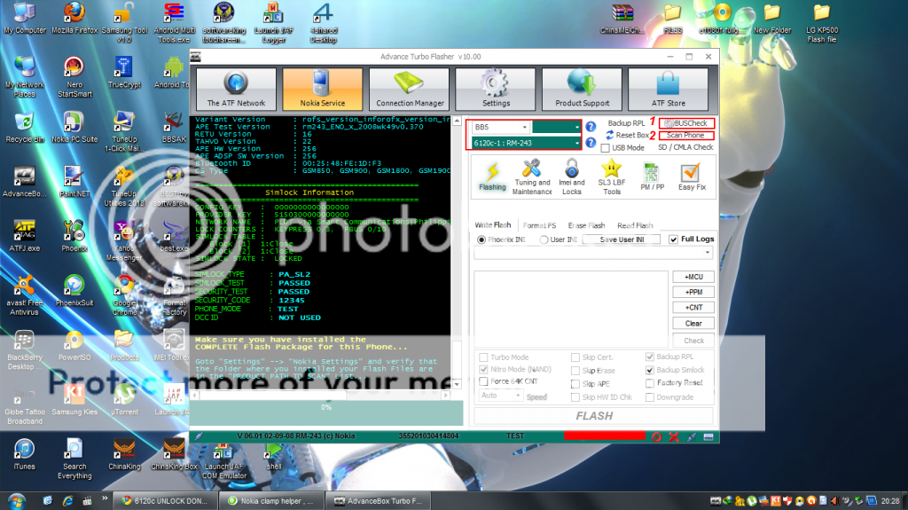
Task: Open The ATF Network section
Action: tap(236, 89)
